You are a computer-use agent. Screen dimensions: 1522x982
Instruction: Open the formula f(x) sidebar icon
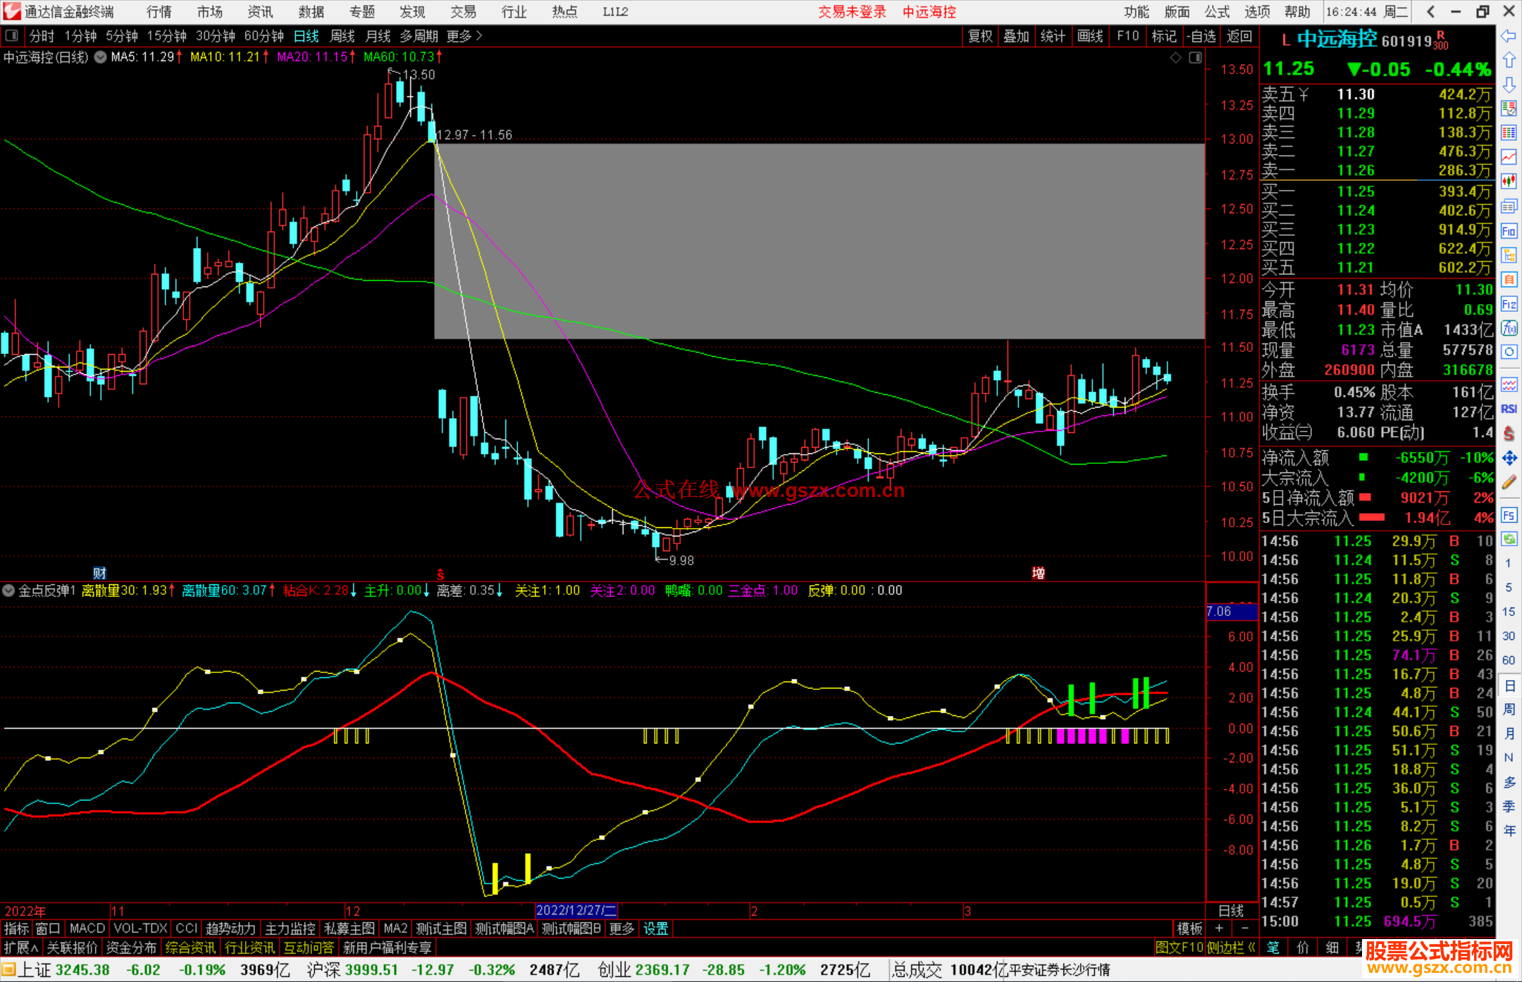click(x=1509, y=328)
